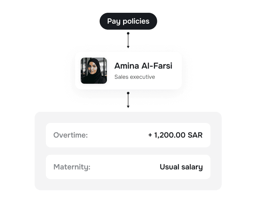The width and height of the screenshot is (256, 203).
Task: Select the Usual salary value
Action: [181, 167]
